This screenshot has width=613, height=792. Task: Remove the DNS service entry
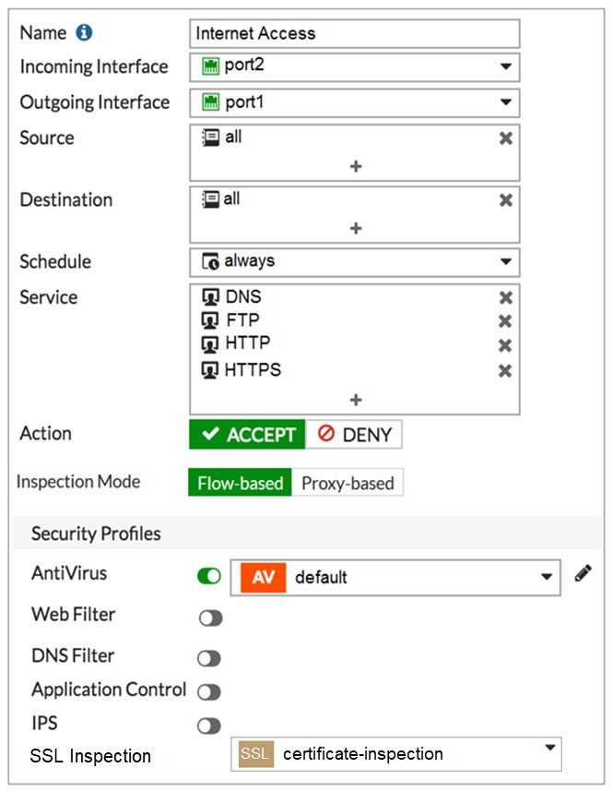(505, 297)
